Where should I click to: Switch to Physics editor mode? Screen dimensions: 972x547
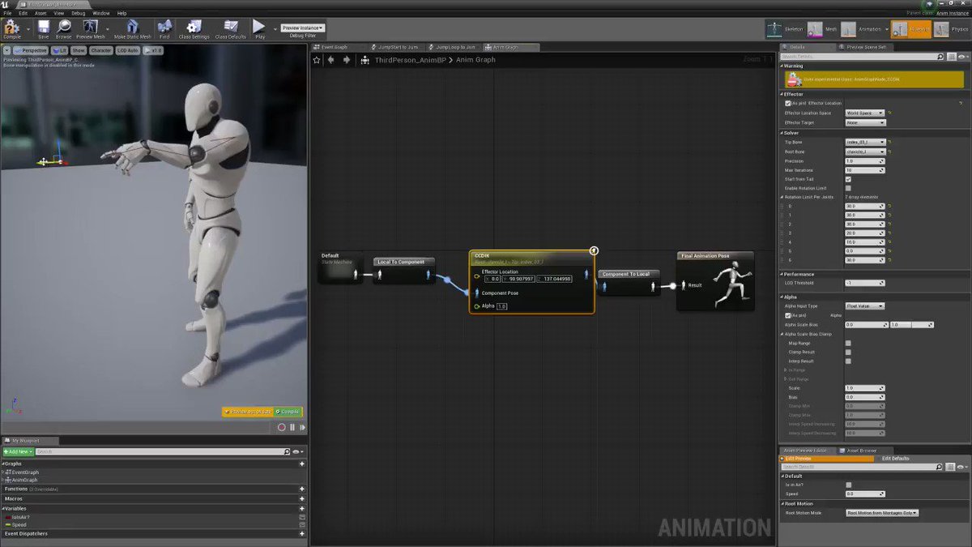click(953, 29)
